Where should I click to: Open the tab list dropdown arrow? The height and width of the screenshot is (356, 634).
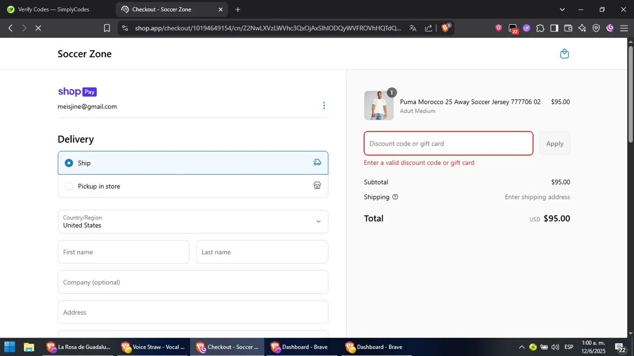point(562,9)
